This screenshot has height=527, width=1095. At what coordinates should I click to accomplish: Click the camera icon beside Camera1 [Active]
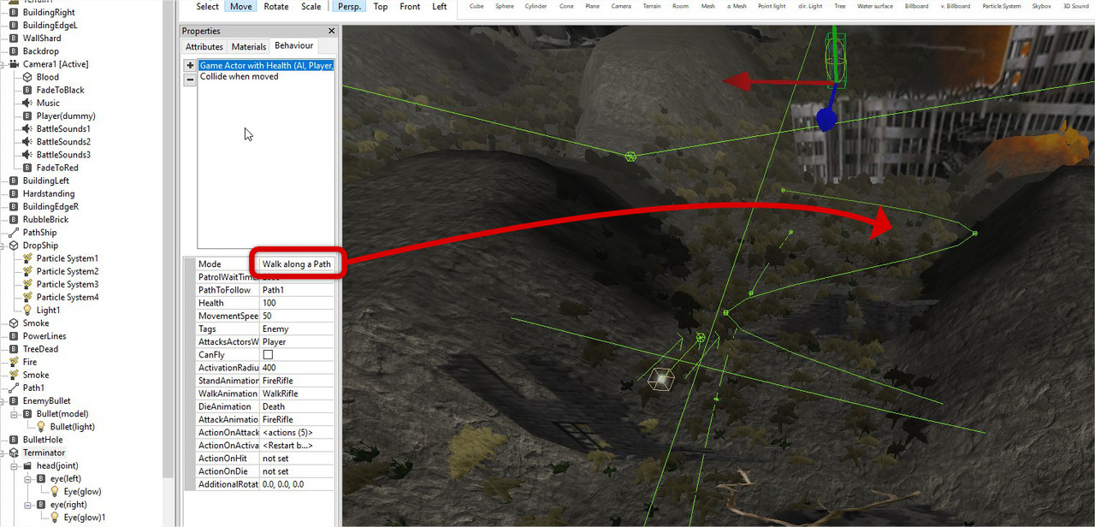[14, 64]
